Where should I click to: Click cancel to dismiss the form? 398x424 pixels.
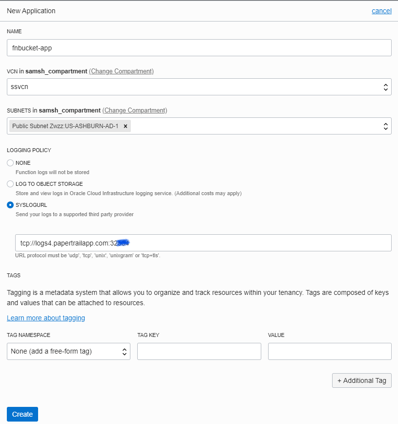click(x=381, y=10)
